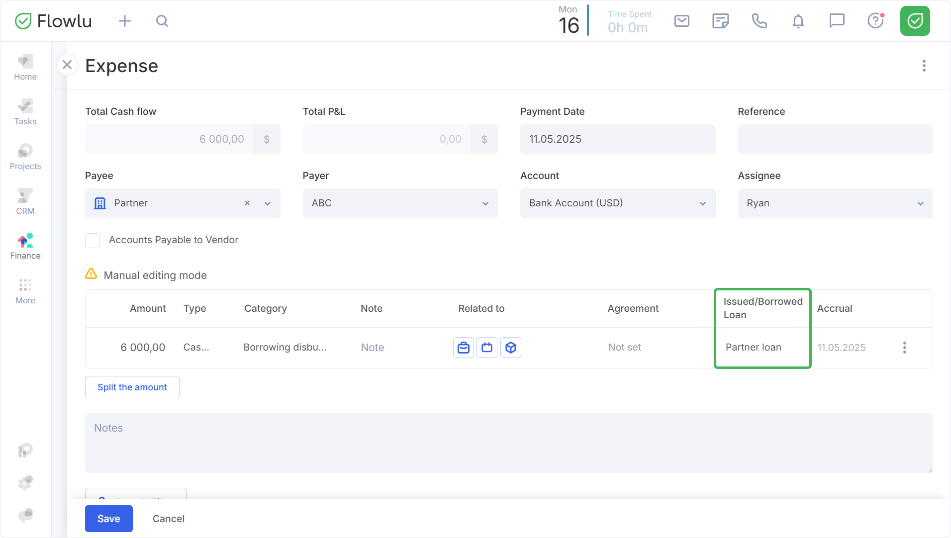Open the notifications bell

798,21
